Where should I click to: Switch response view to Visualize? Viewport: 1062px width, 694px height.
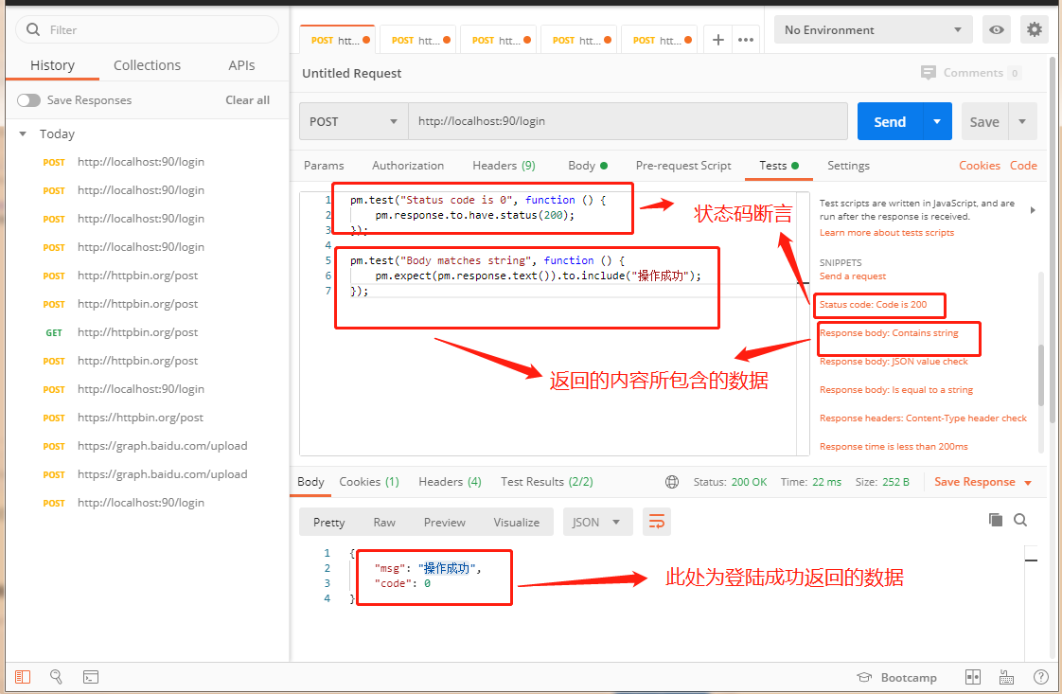click(x=516, y=523)
